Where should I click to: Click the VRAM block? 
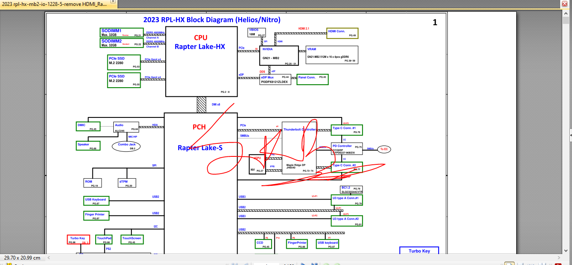(332, 55)
